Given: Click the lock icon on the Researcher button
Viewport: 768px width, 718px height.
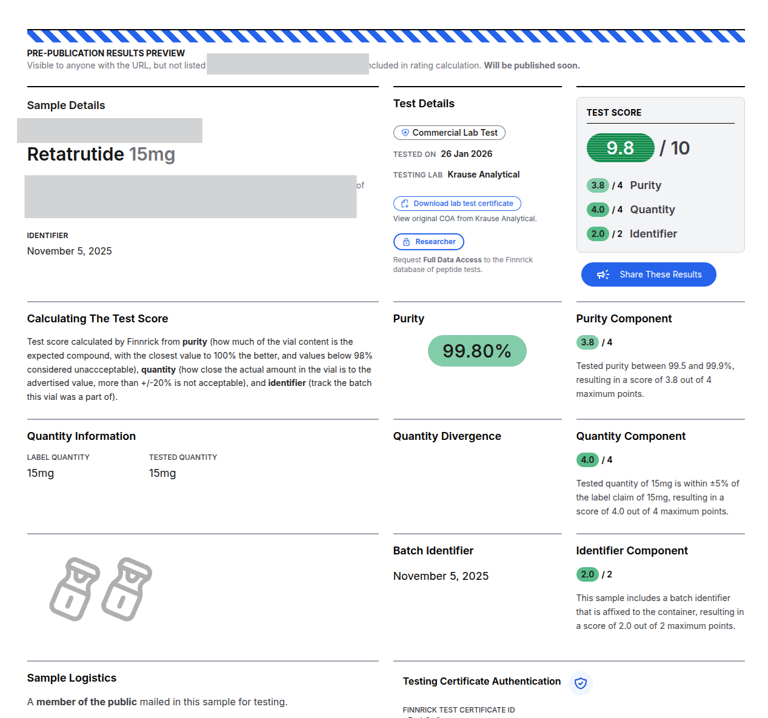Looking at the screenshot, I should (406, 242).
